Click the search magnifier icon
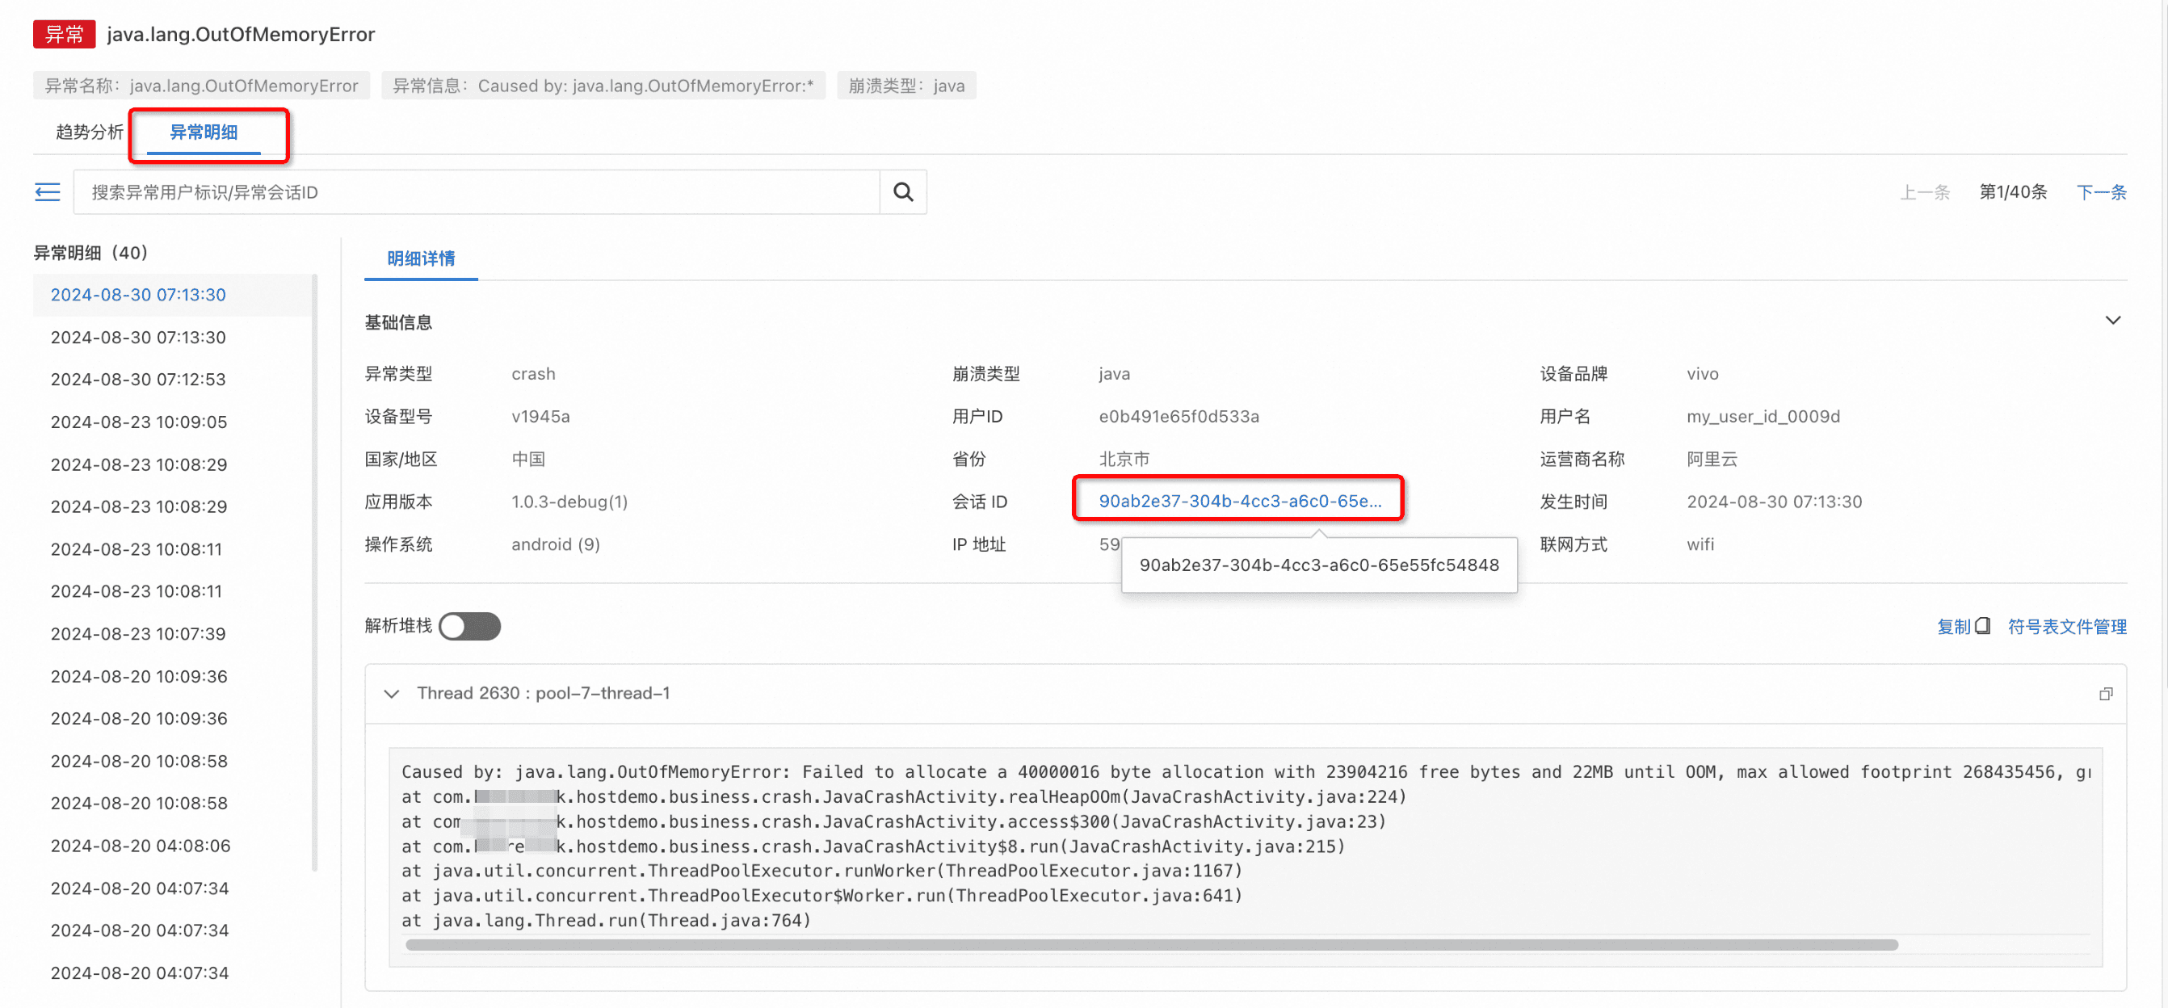This screenshot has width=2168, height=1008. 902,192
